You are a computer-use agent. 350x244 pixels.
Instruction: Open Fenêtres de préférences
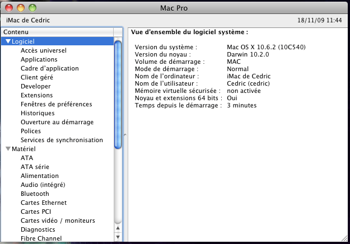tap(56, 104)
